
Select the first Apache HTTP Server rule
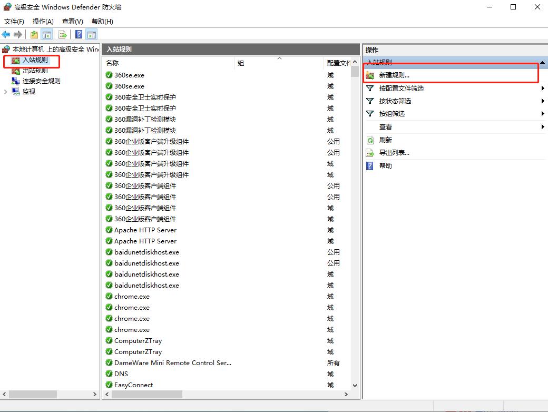pos(145,230)
